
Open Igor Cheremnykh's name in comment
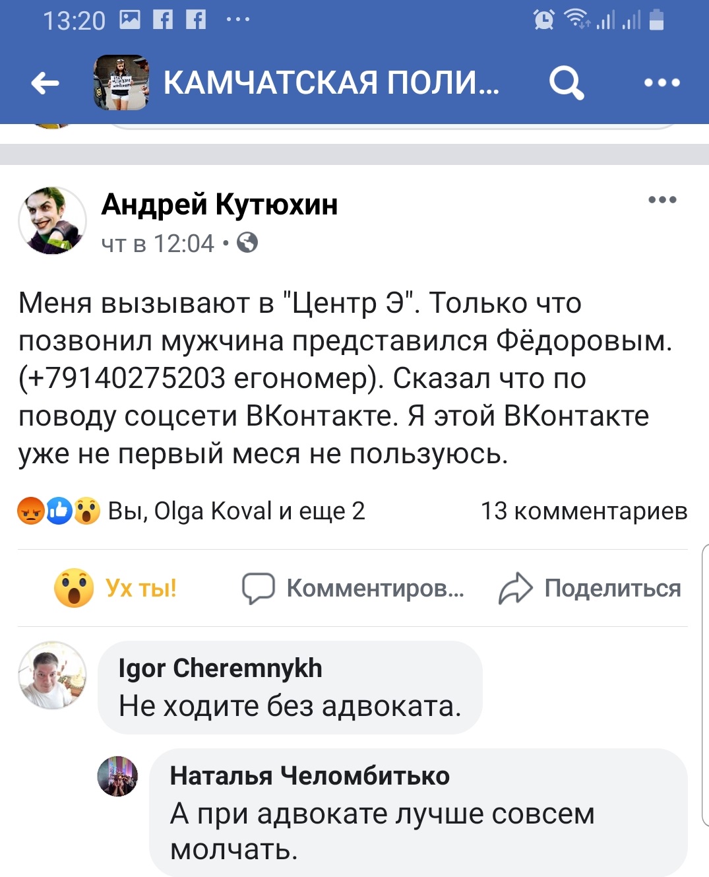(220, 668)
